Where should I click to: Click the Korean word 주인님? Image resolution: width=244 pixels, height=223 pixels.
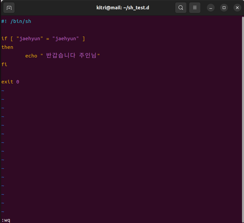pos(88,56)
